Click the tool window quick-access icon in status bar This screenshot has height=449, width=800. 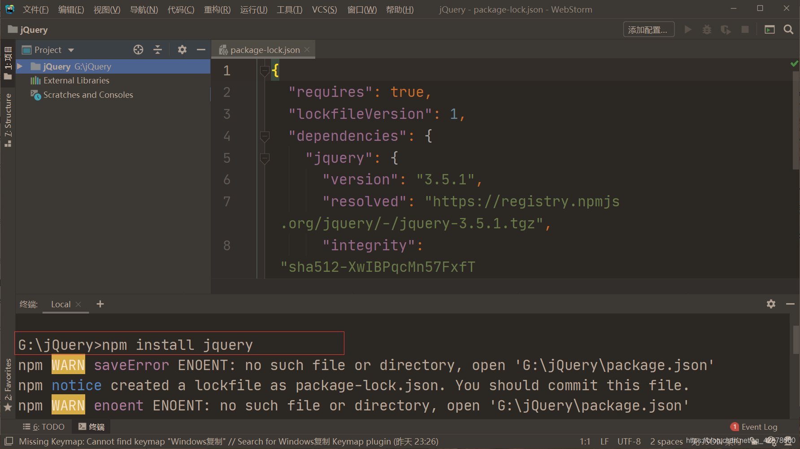tap(9, 441)
